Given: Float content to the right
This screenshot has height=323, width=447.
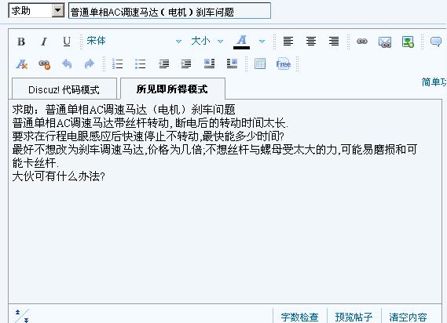Looking at the screenshot, I should (x=232, y=64).
